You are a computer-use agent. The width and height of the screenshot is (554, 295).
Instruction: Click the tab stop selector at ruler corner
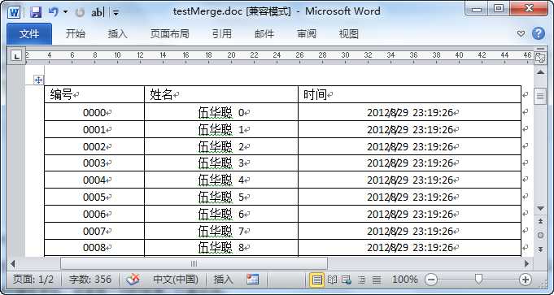pyautogui.click(x=16, y=56)
